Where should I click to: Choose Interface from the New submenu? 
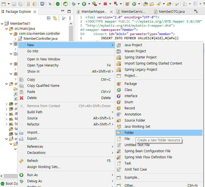coord(159,96)
